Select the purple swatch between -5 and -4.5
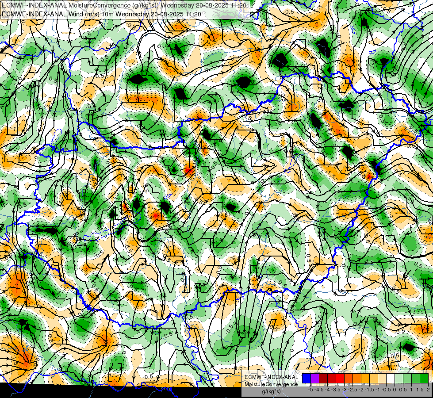Image resolution: width=433 pixels, height=398 pixels. pos(315,379)
